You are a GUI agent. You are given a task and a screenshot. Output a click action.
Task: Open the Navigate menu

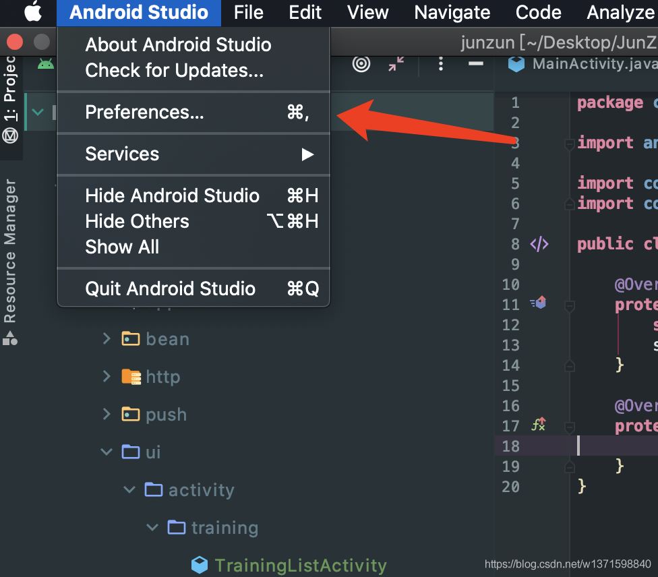(452, 11)
